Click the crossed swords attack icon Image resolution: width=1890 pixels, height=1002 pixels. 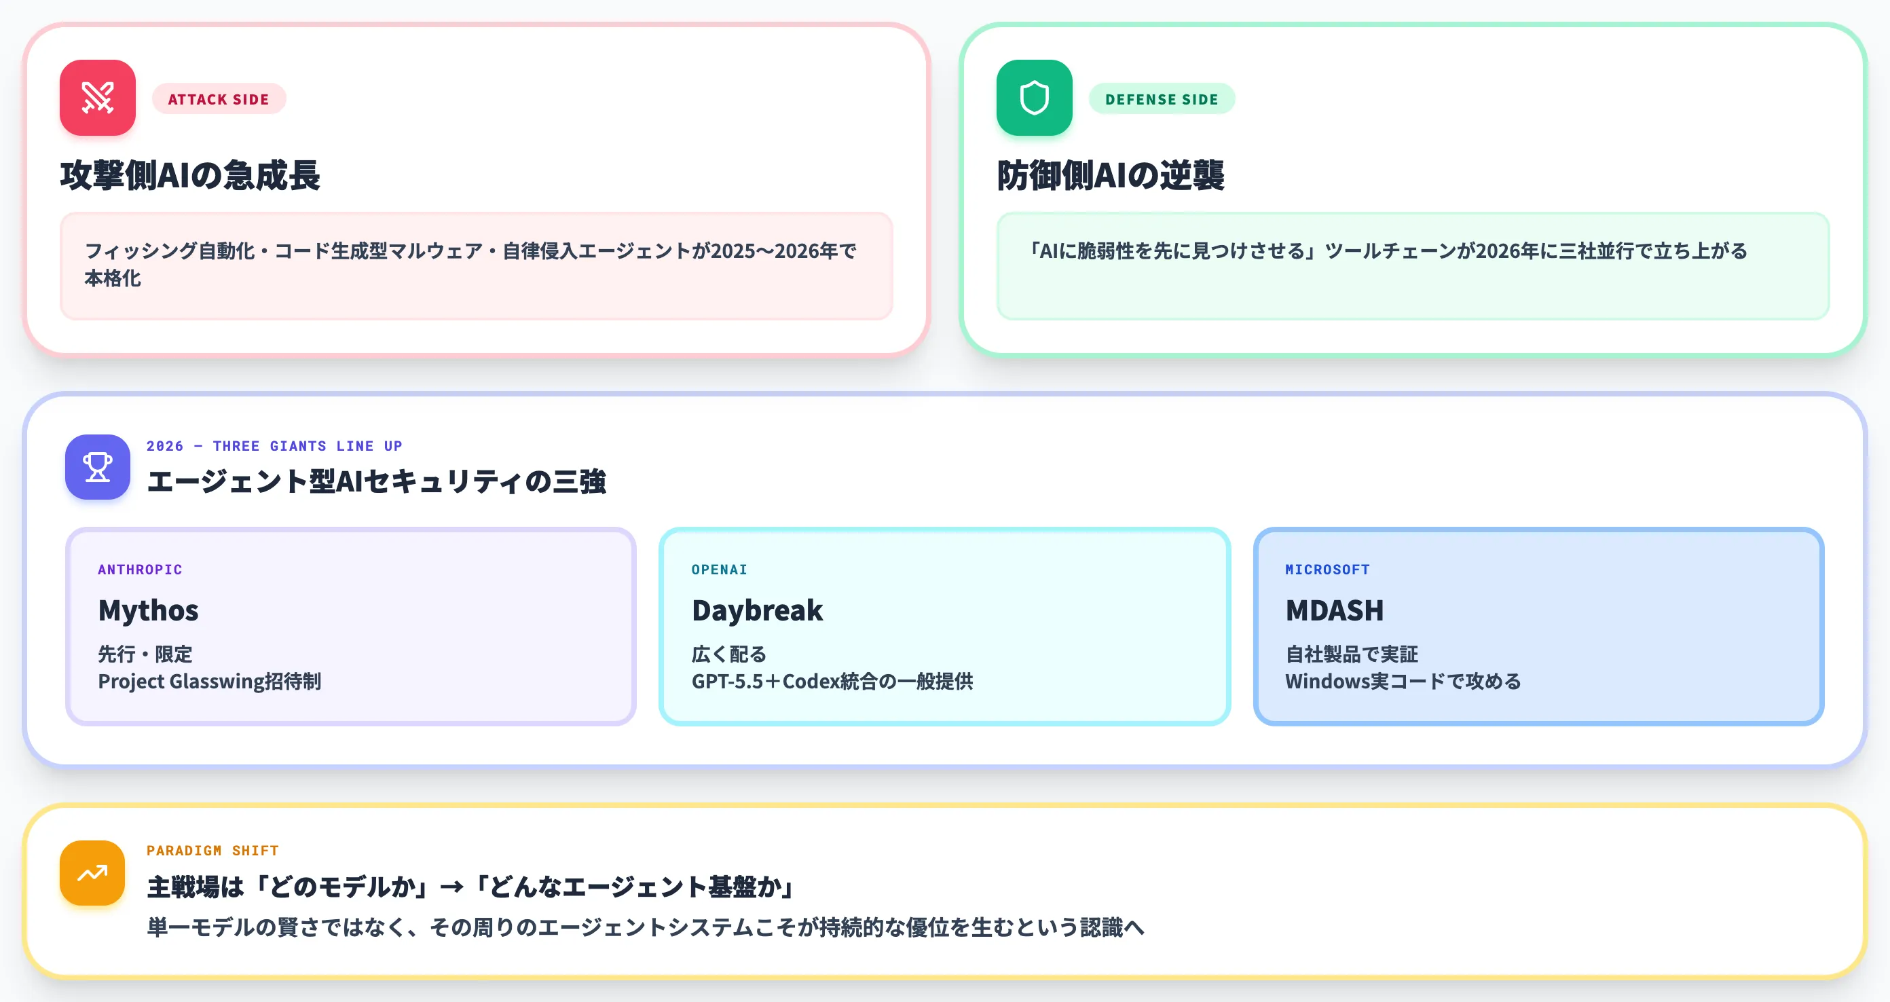click(x=98, y=98)
